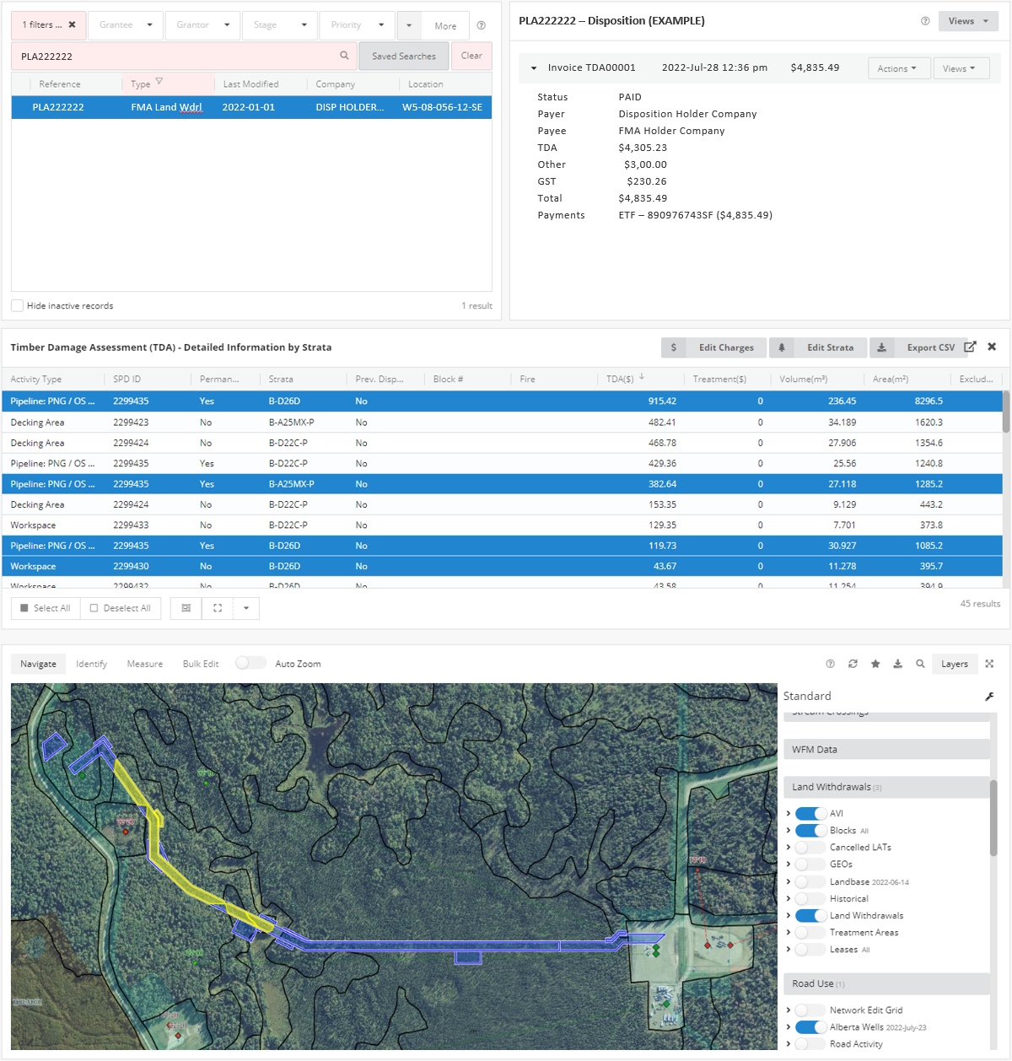Pop out the TDA table in new window
Viewport: 1012px width, 1061px height.
[x=970, y=347]
